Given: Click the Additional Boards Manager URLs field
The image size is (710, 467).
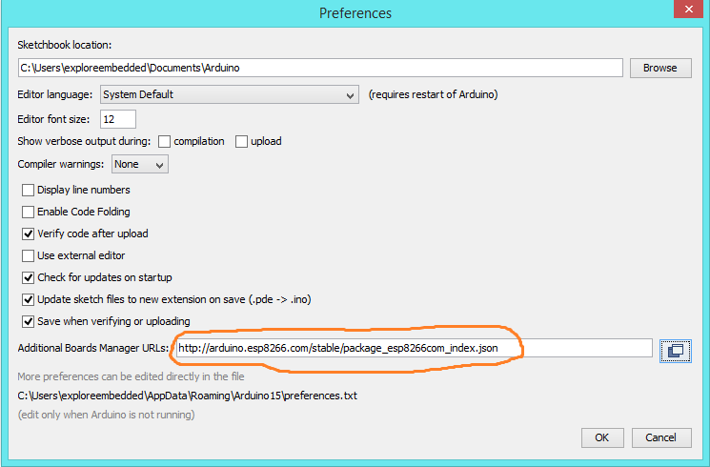Looking at the screenshot, I should point(414,349).
